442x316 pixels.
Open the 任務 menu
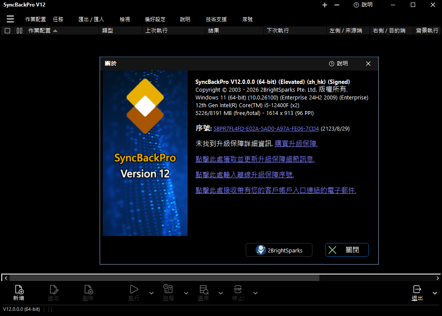[58, 19]
